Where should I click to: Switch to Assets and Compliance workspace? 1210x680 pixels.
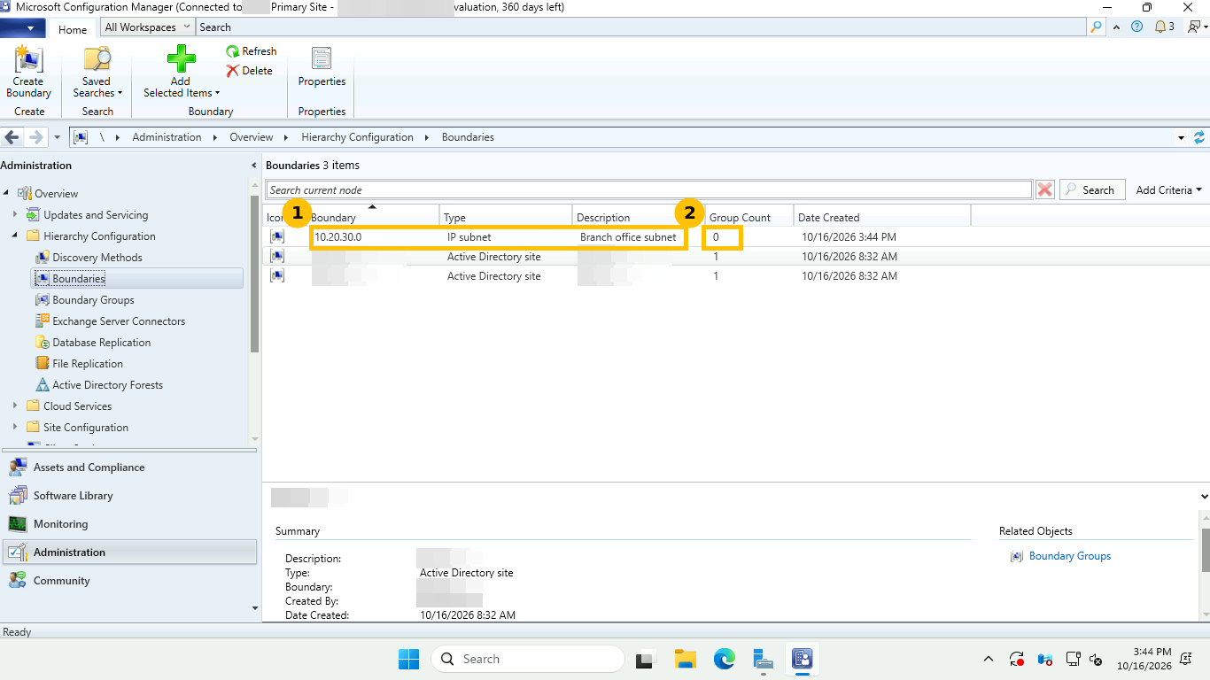(x=129, y=467)
